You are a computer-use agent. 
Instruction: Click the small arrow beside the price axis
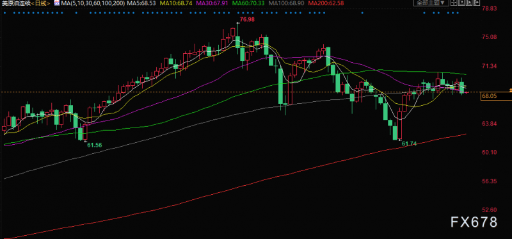[510, 89]
